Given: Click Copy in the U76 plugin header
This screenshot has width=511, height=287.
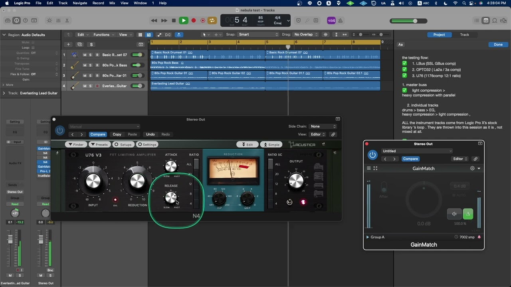Looking at the screenshot, I should tap(117, 134).
